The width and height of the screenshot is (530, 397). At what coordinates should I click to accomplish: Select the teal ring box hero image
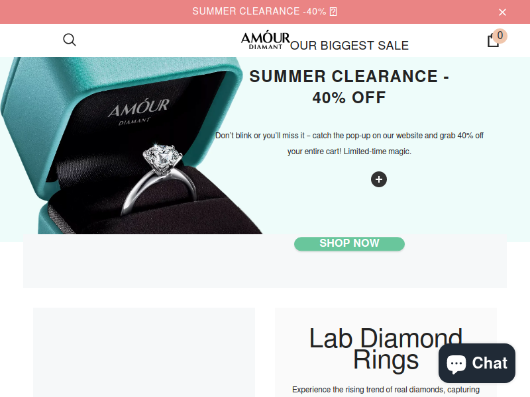coord(131,146)
